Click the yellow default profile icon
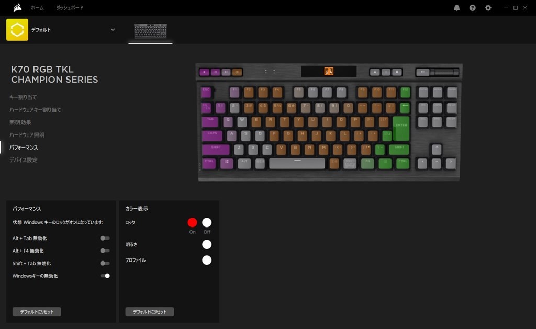 (17, 30)
